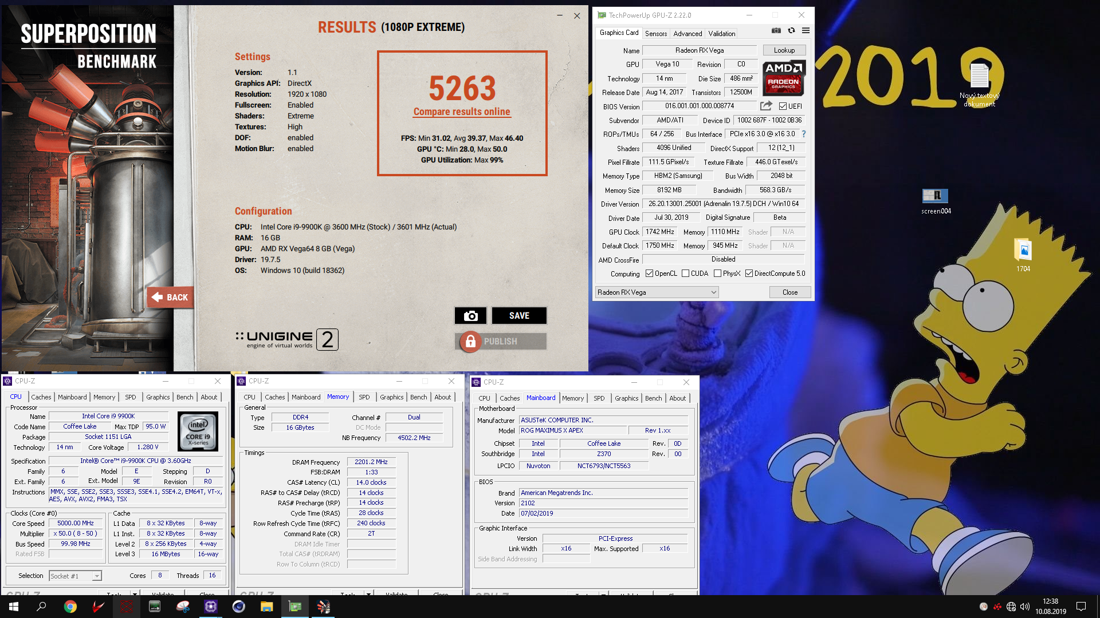Switch to the Sensors tab in GPU-Z
This screenshot has width=1100, height=618.
click(656, 34)
